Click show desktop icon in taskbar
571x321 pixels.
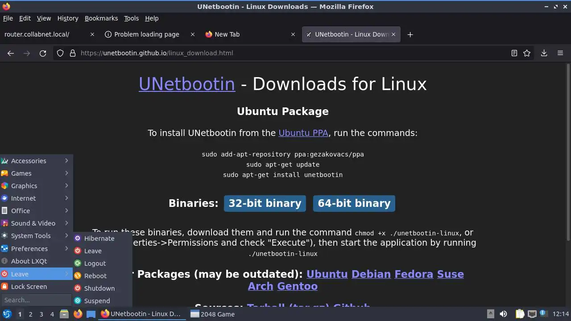(x=91, y=314)
